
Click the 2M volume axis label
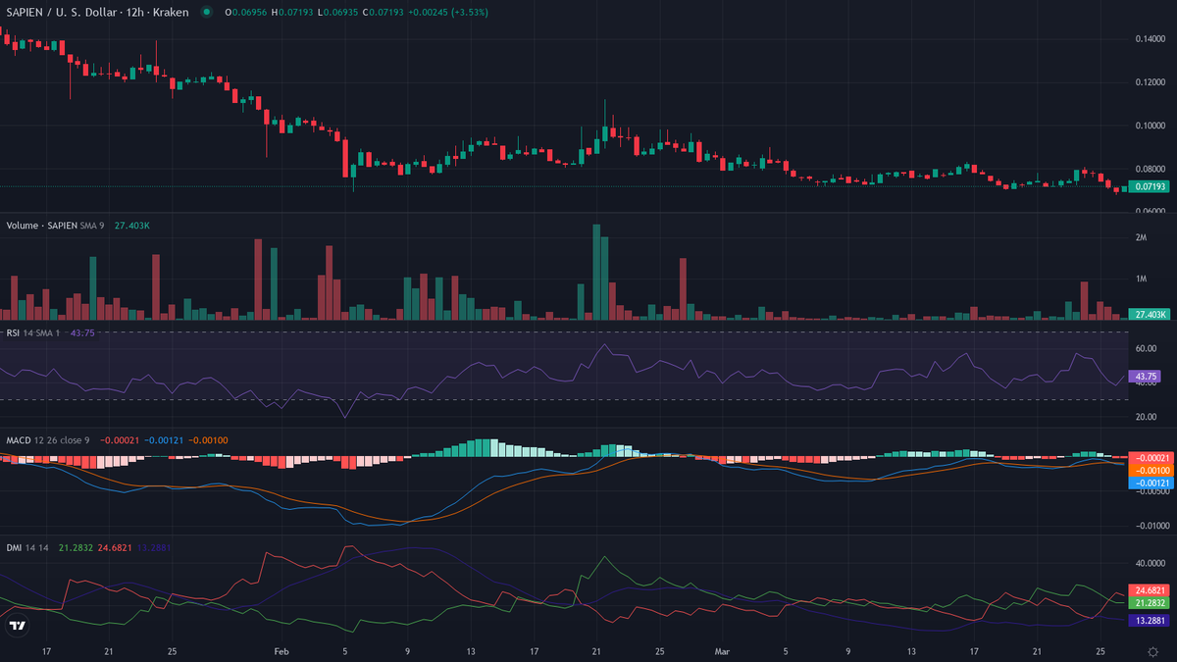pyautogui.click(x=1141, y=238)
